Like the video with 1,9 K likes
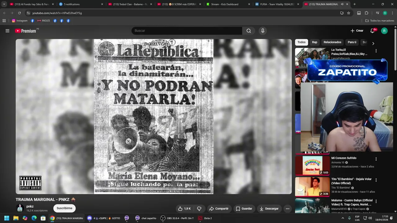Image resolution: width=397 pixels, height=223 pixels. [x=184, y=209]
